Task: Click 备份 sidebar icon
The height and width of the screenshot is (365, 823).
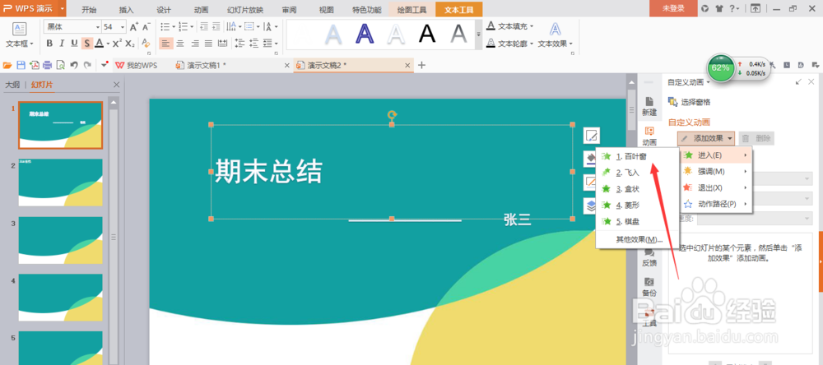Action: coord(649,286)
